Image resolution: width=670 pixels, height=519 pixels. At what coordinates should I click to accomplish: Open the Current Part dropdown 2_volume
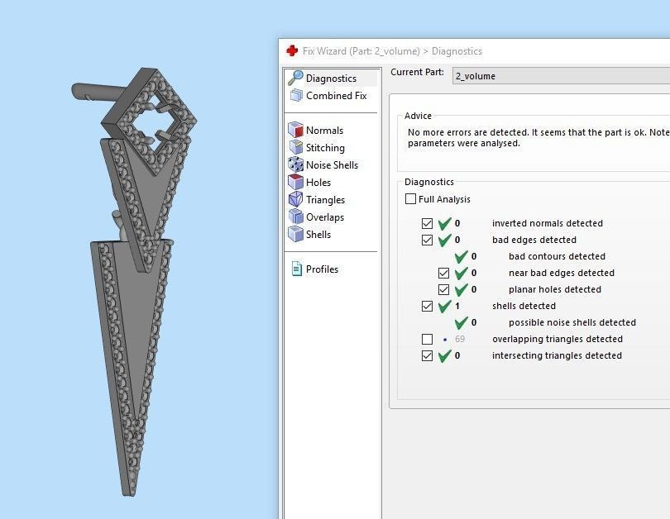point(561,76)
